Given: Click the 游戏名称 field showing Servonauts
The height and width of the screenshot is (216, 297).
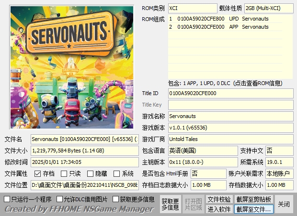Looking at the screenshot, I should tap(231, 116).
